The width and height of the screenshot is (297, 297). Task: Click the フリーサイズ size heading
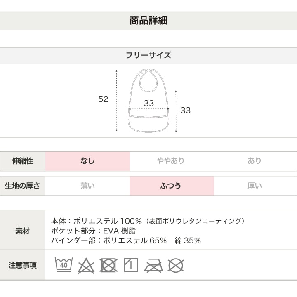click(148, 55)
